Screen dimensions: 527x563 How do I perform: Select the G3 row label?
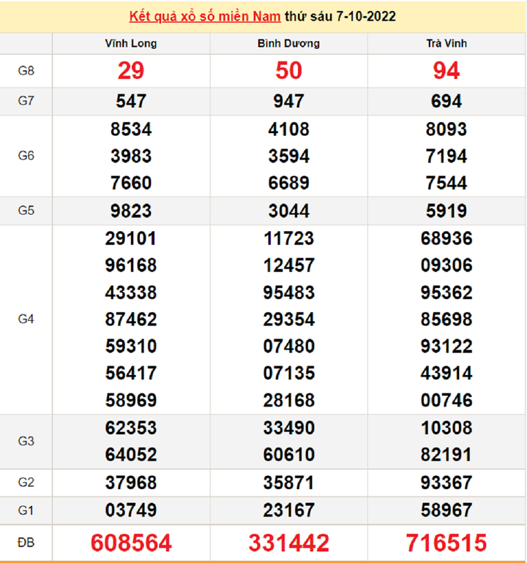click(x=26, y=441)
